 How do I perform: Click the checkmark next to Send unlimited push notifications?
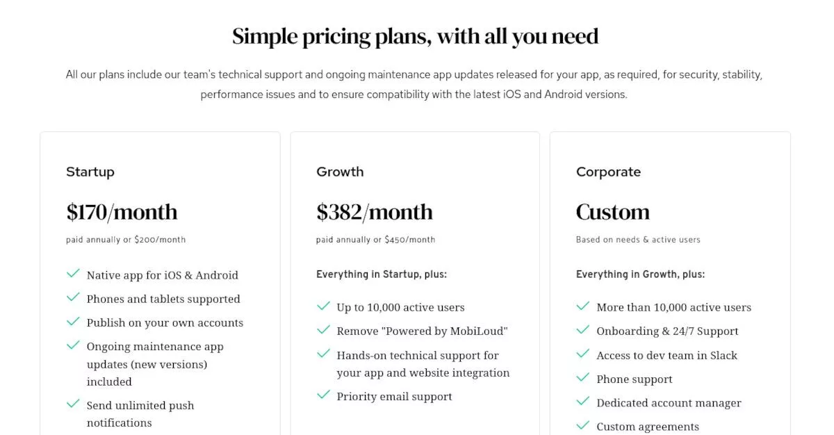pyautogui.click(x=73, y=404)
